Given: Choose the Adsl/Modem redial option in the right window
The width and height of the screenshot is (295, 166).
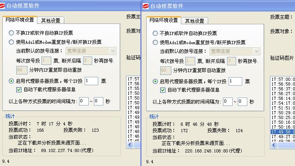Looking at the screenshot, I should [155, 42].
